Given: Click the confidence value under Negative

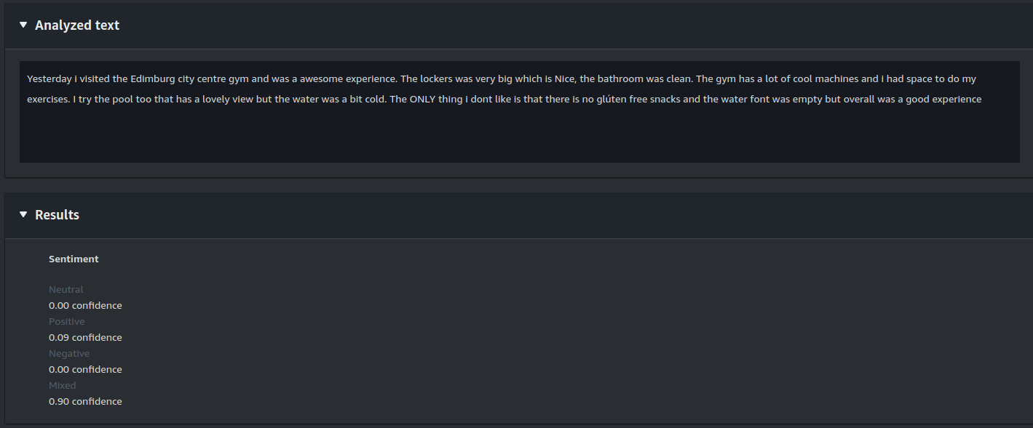Looking at the screenshot, I should click(85, 370).
